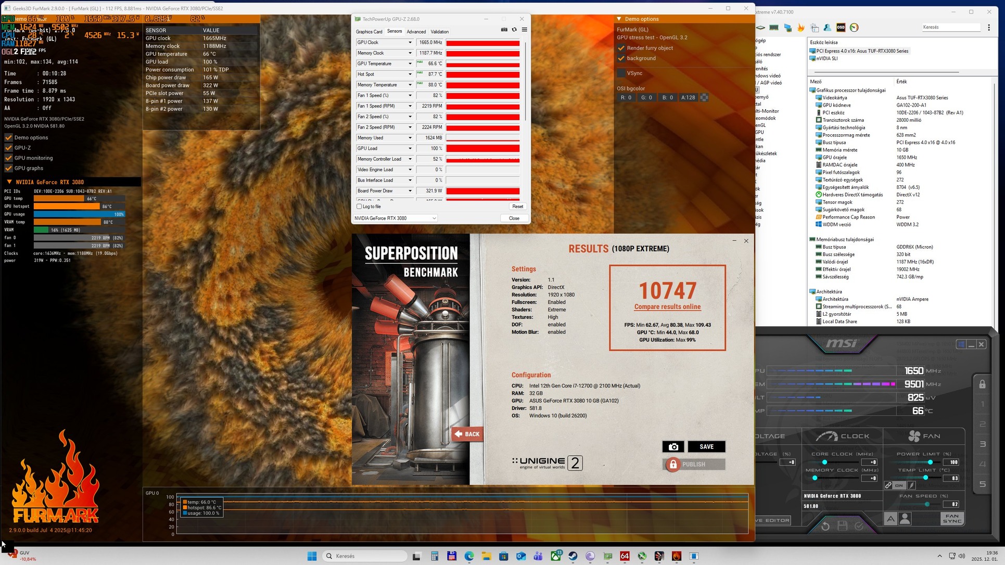Click the Power Limit slider handle in Afterburner
Viewport: 1005px width, 565px height.
(930, 462)
